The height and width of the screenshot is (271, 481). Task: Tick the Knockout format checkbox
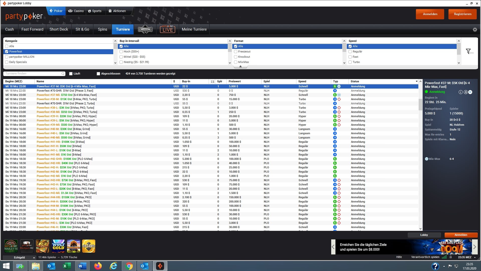pos(236,57)
